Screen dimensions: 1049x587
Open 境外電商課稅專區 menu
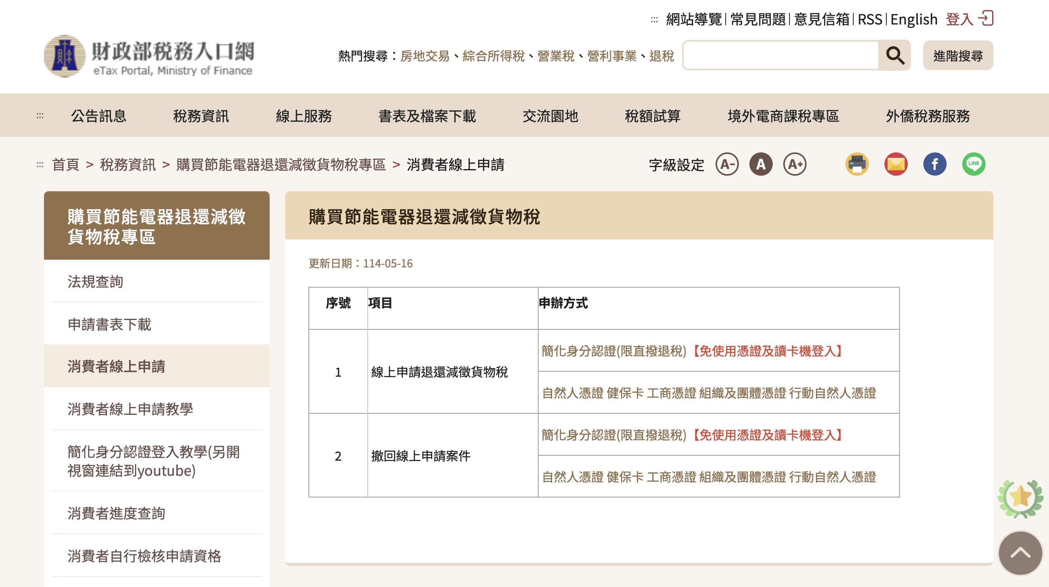pos(784,116)
